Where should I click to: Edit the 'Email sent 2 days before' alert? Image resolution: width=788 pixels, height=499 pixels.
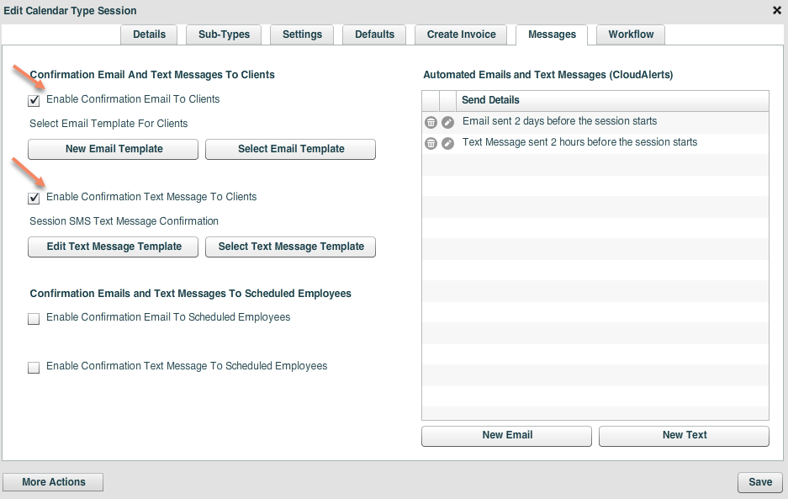coord(447,121)
